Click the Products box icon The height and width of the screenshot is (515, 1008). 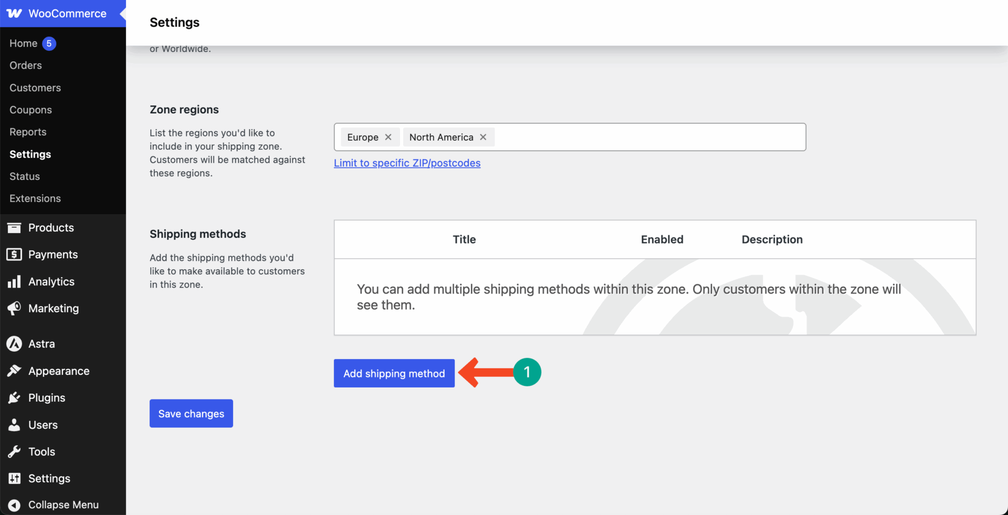click(x=14, y=228)
